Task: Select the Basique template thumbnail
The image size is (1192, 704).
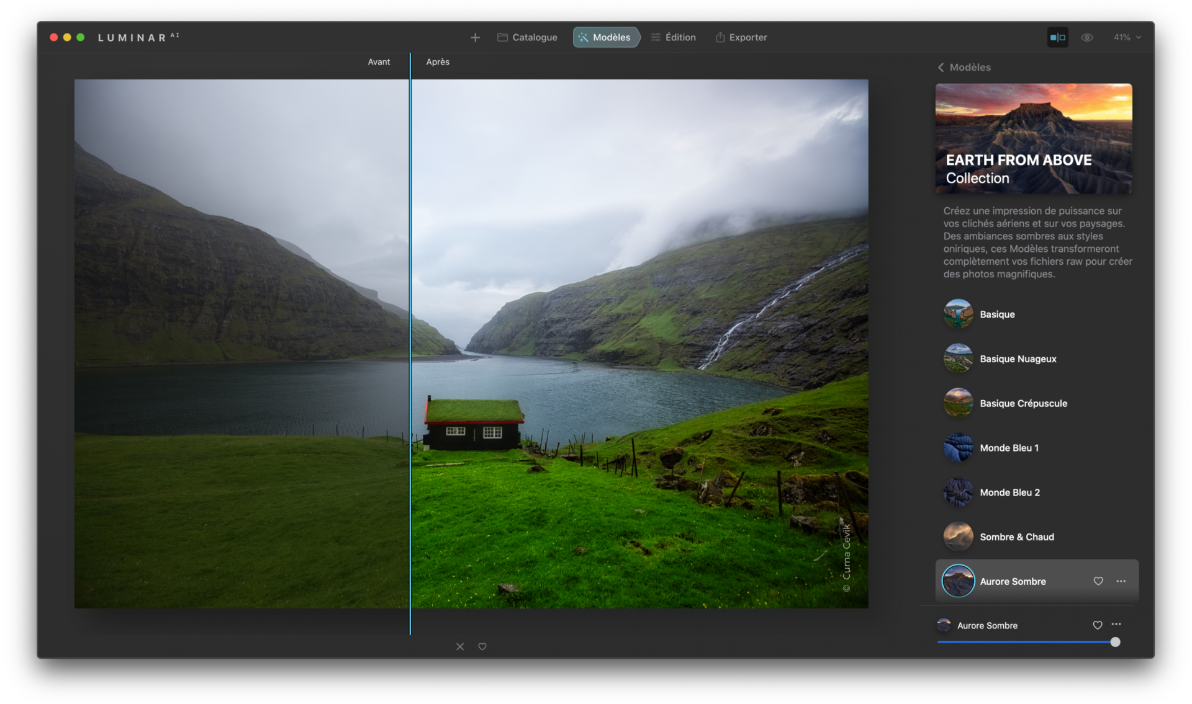Action: [958, 314]
